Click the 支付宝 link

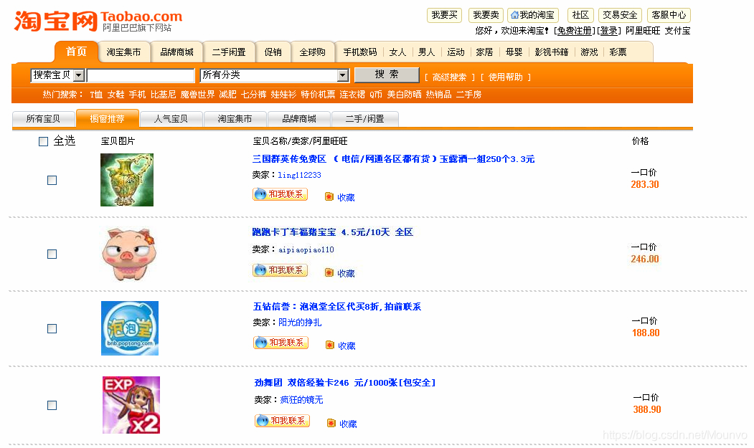tap(677, 31)
